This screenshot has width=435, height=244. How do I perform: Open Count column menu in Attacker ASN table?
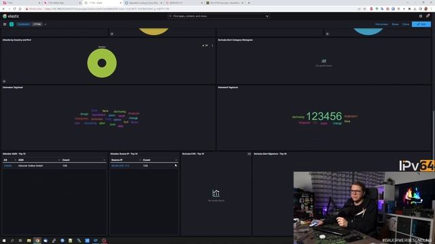(x=104, y=160)
